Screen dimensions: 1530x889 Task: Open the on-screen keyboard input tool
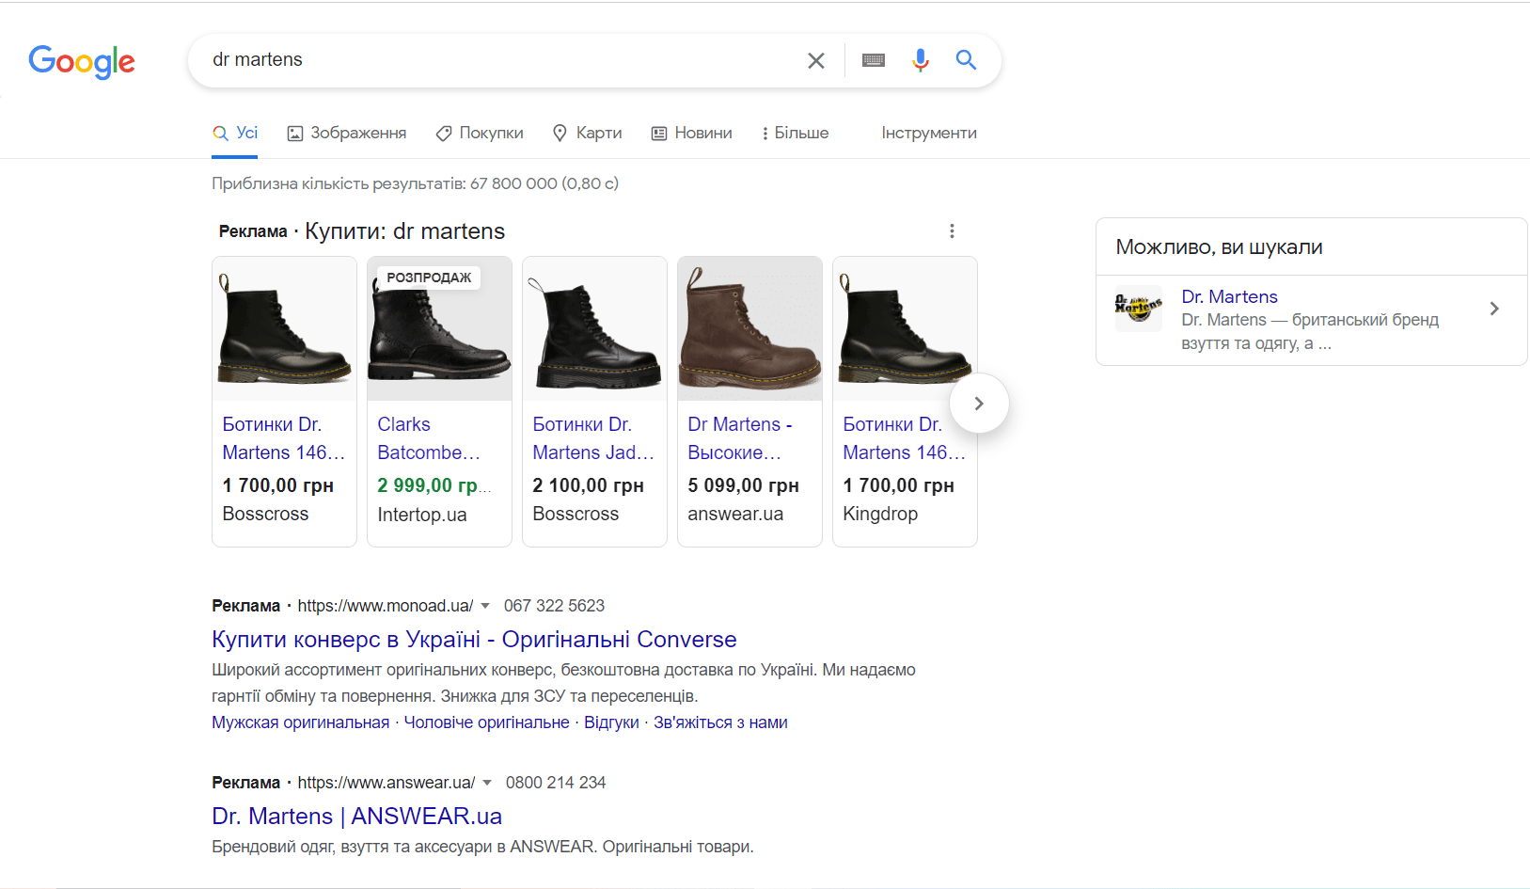point(873,60)
